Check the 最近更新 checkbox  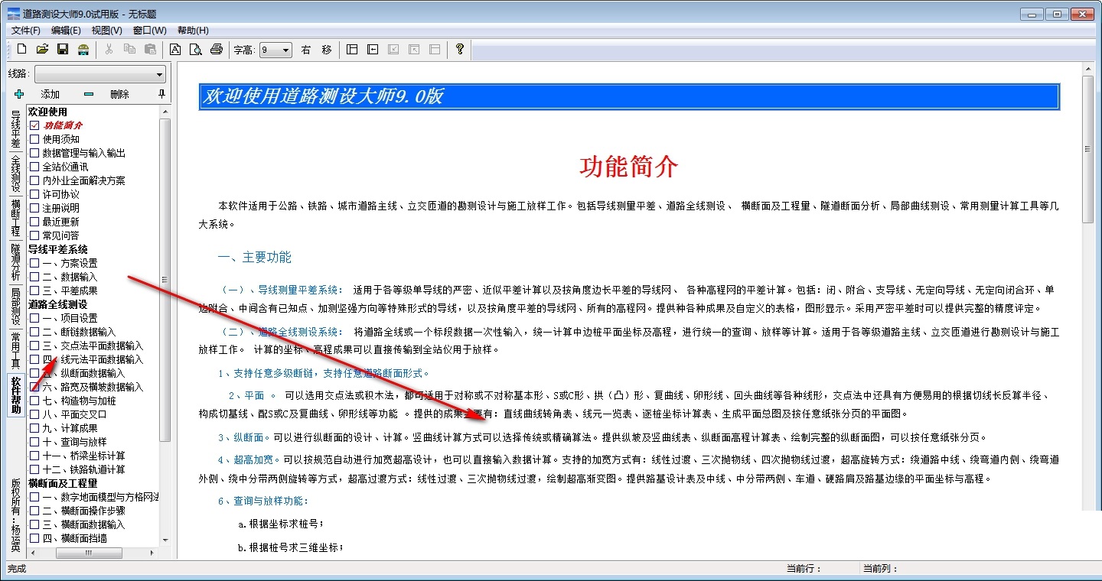tap(34, 222)
